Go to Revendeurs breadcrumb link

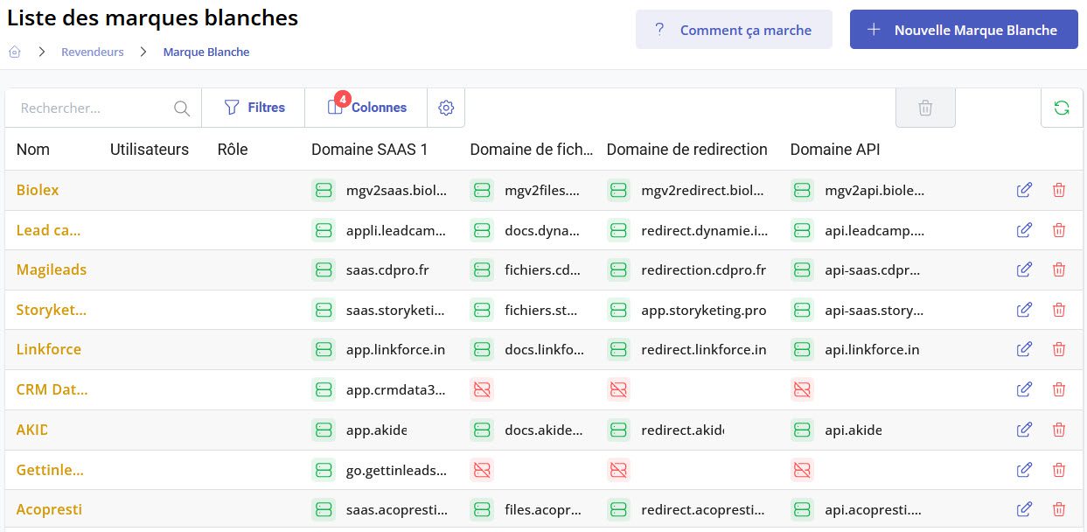tap(92, 52)
